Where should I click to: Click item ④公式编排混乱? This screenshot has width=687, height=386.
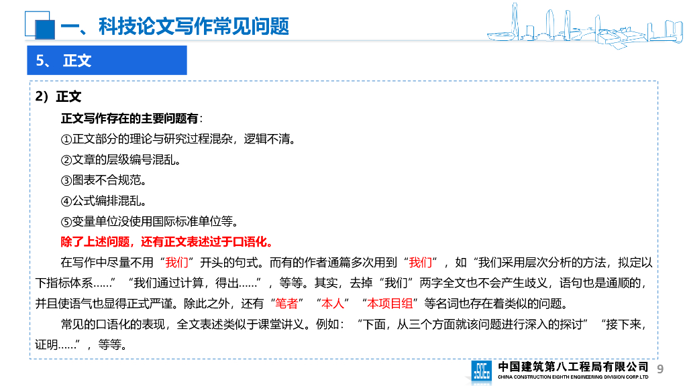pos(104,201)
